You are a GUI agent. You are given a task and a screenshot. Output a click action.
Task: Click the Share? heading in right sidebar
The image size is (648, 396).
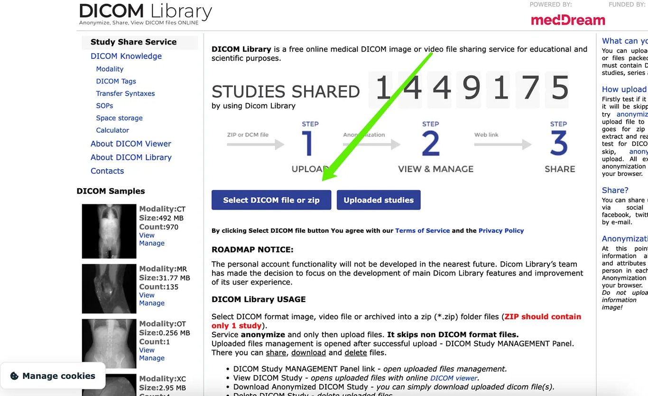615,190
